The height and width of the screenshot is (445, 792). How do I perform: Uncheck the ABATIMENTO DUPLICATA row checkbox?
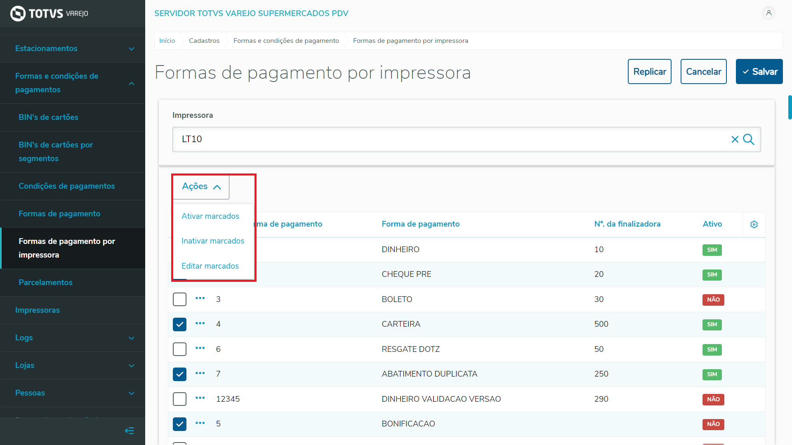click(x=179, y=374)
